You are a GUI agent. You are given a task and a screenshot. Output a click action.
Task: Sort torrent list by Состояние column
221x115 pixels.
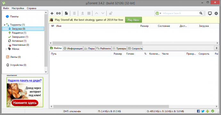164,26
